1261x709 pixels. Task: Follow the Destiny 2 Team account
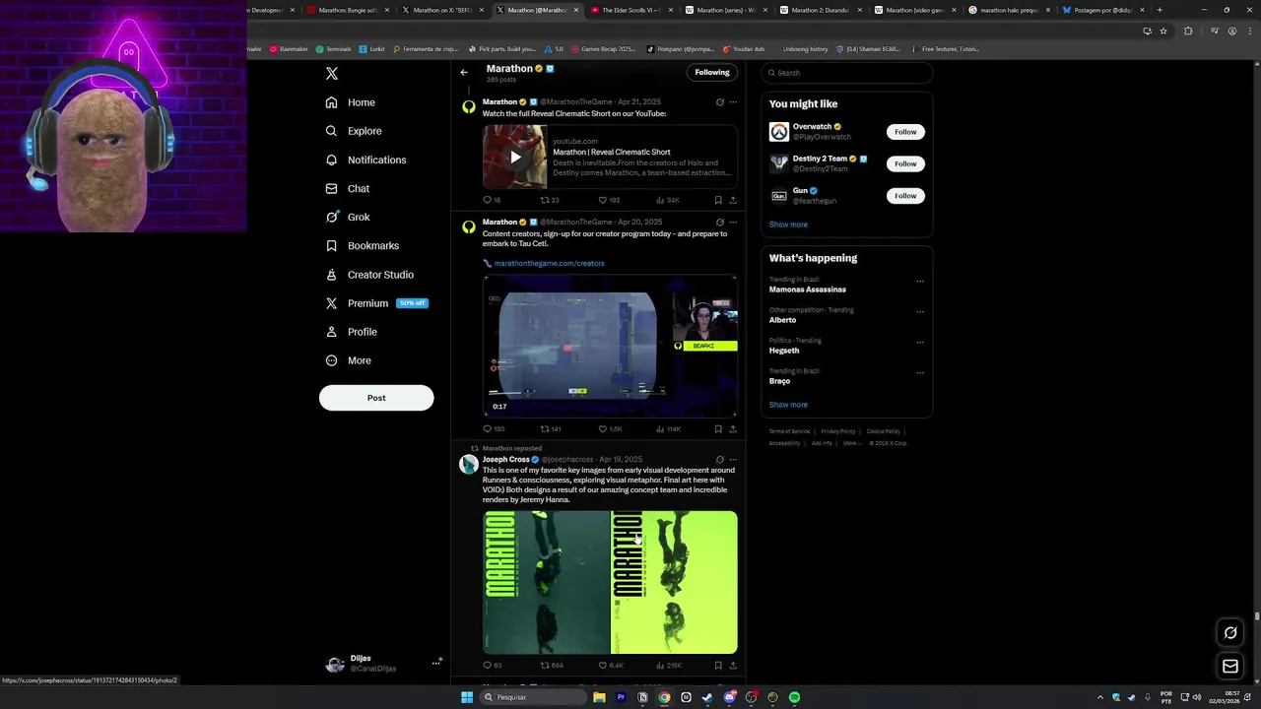[x=905, y=163]
